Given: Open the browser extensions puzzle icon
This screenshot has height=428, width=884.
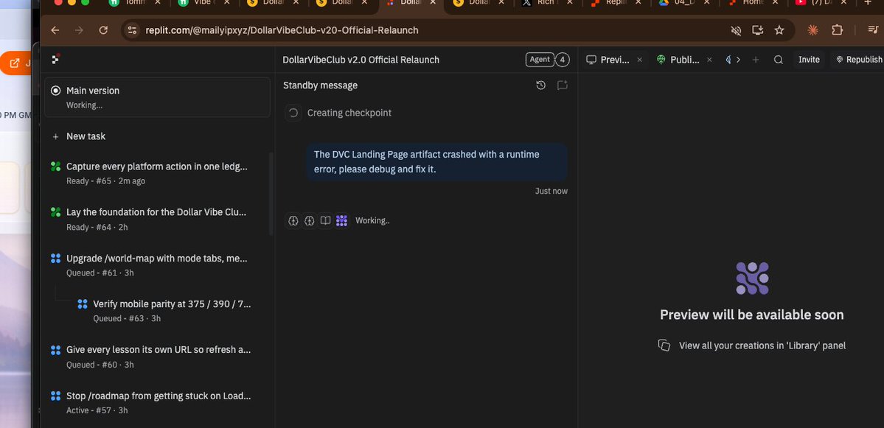Looking at the screenshot, I should coord(838,30).
